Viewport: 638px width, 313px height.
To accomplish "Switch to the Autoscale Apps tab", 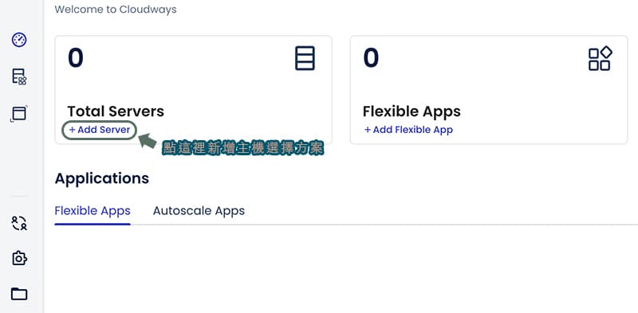I will coord(199,211).
